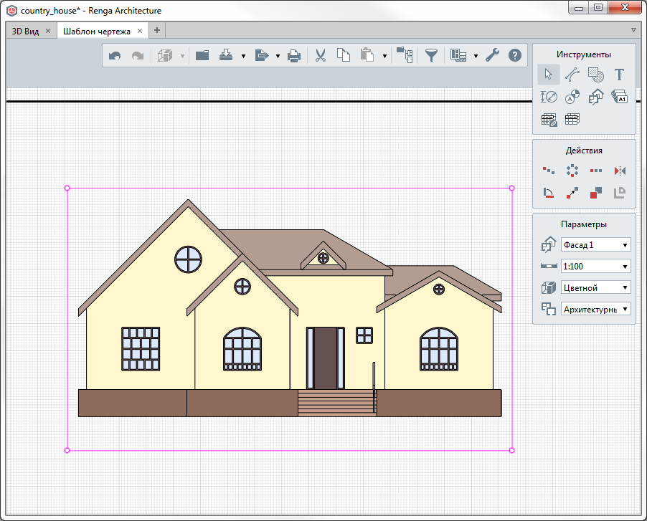Click the circular array action icon

572,171
